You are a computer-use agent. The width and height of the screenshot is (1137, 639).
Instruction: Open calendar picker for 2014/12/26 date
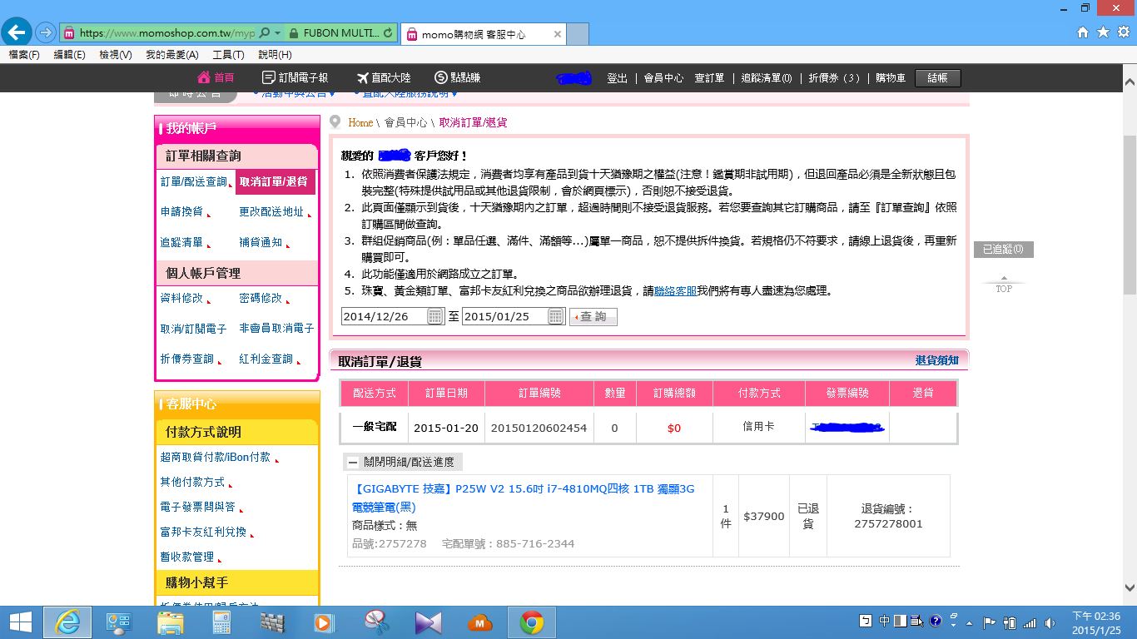click(435, 316)
